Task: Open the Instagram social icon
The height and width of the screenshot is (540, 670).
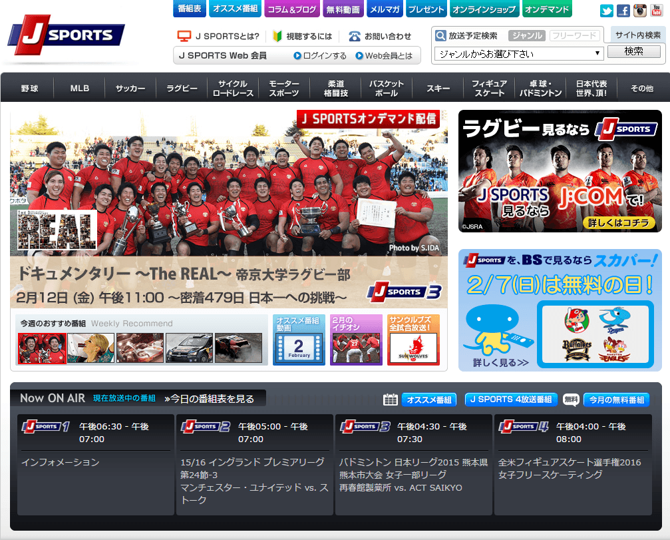Action: 639,10
